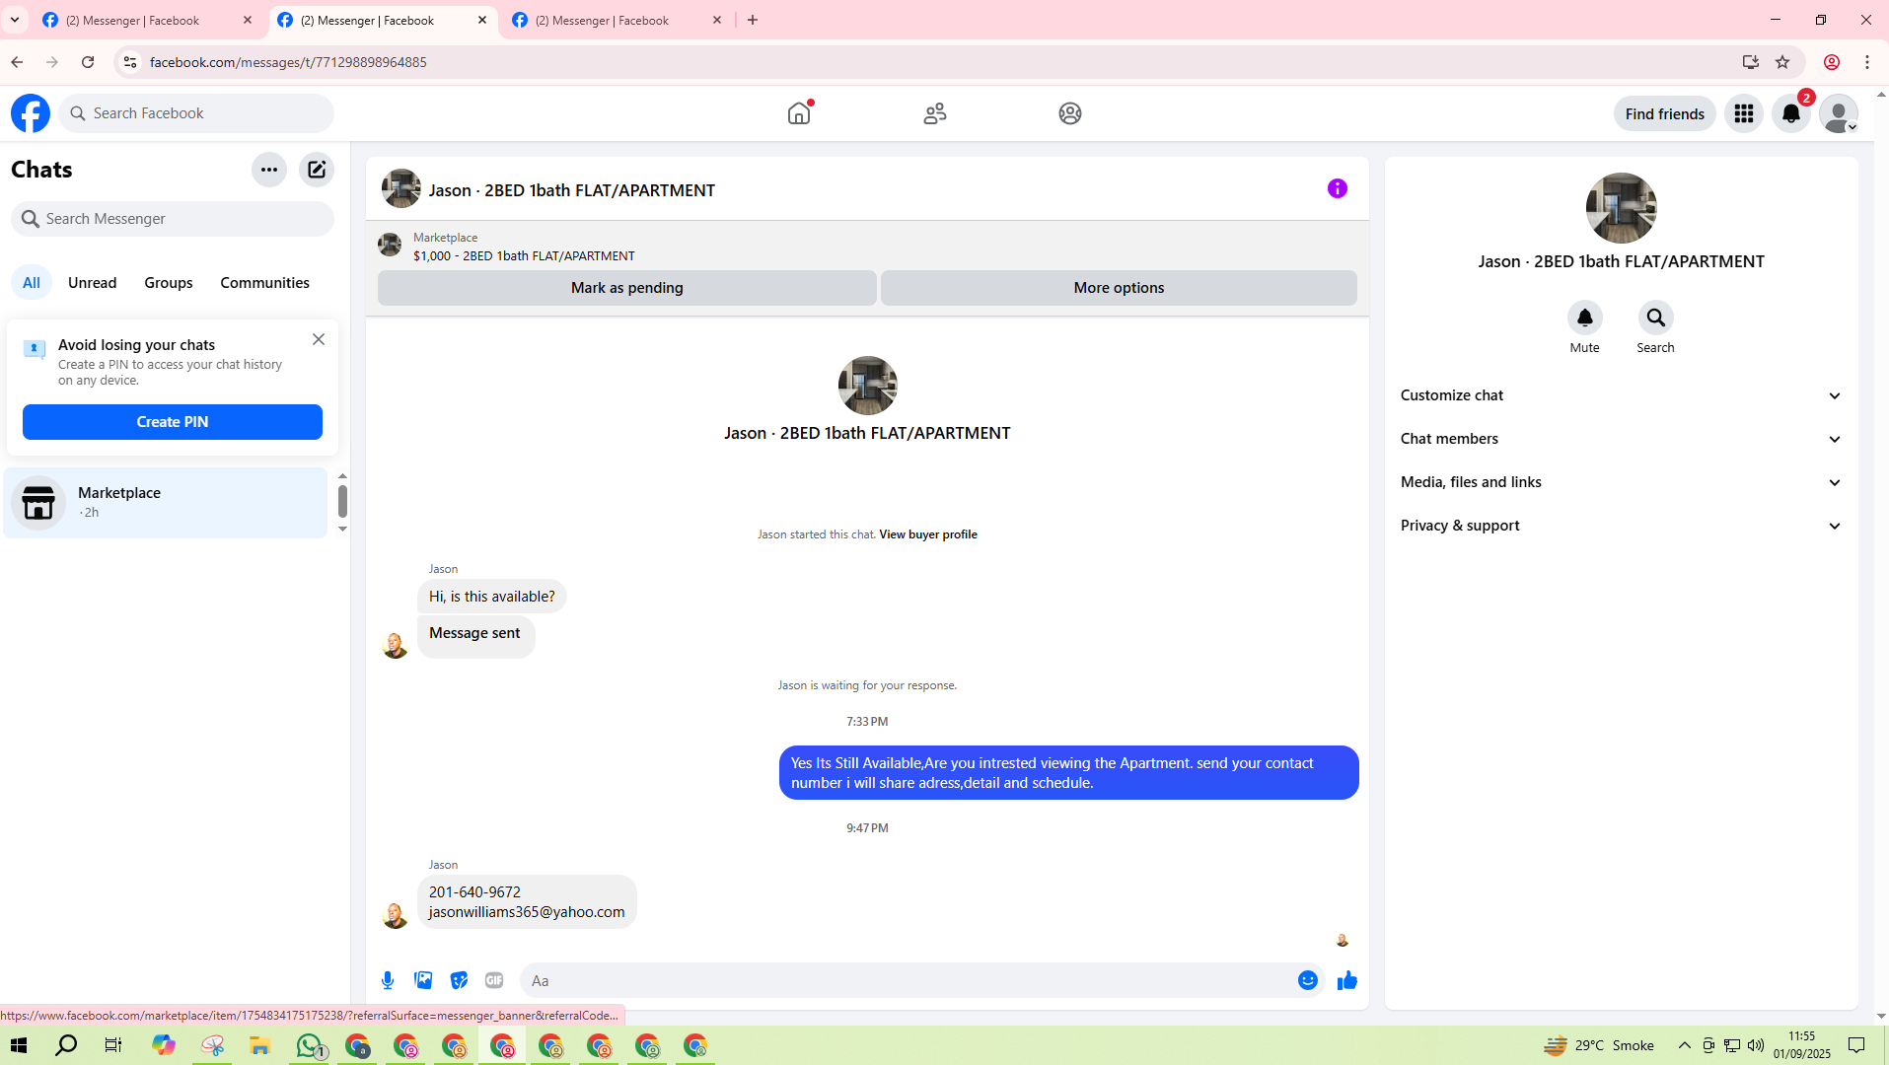This screenshot has height=1065, width=1889.
Task: Expand Privacy & support section
Action: [1622, 526]
